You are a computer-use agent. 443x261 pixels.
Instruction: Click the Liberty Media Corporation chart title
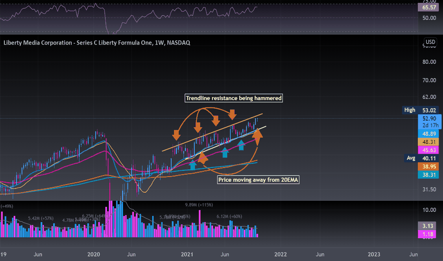[96, 43]
